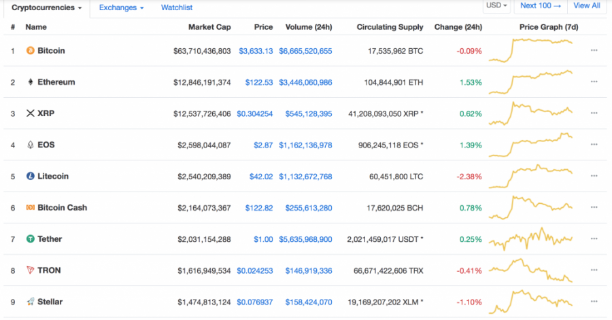The image size is (612, 320).
Task: Click the EOS logo icon
Action: pos(30,145)
